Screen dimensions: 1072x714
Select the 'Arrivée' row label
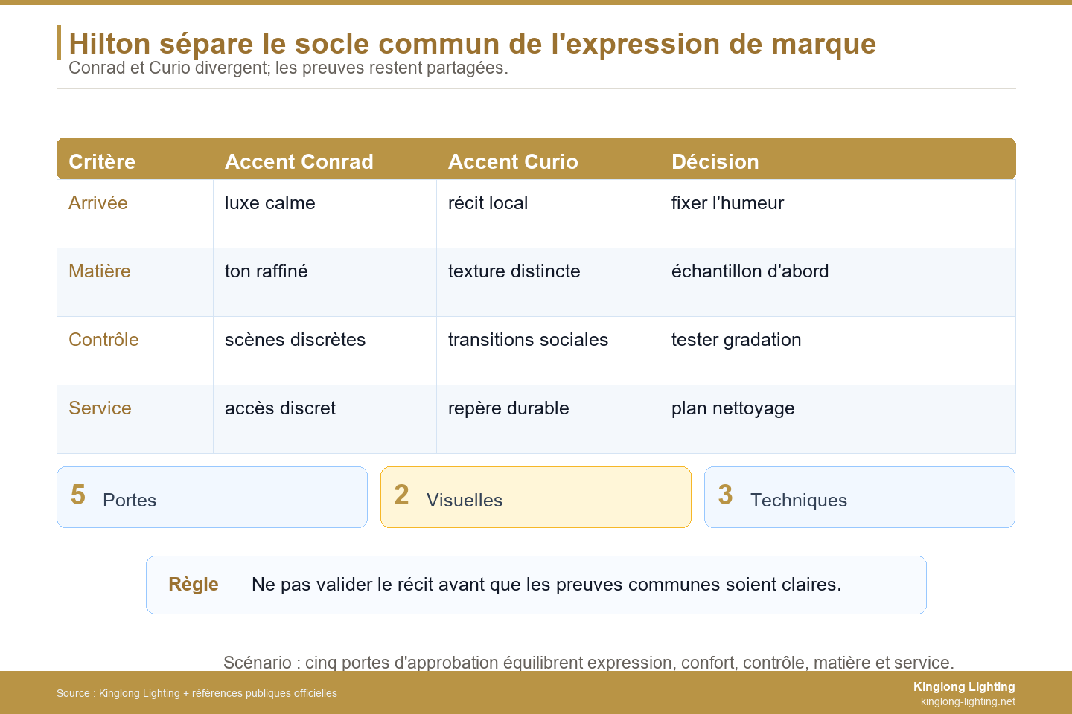98,203
